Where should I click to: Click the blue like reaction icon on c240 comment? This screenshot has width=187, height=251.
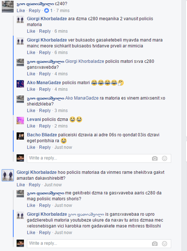tap(46, 11)
